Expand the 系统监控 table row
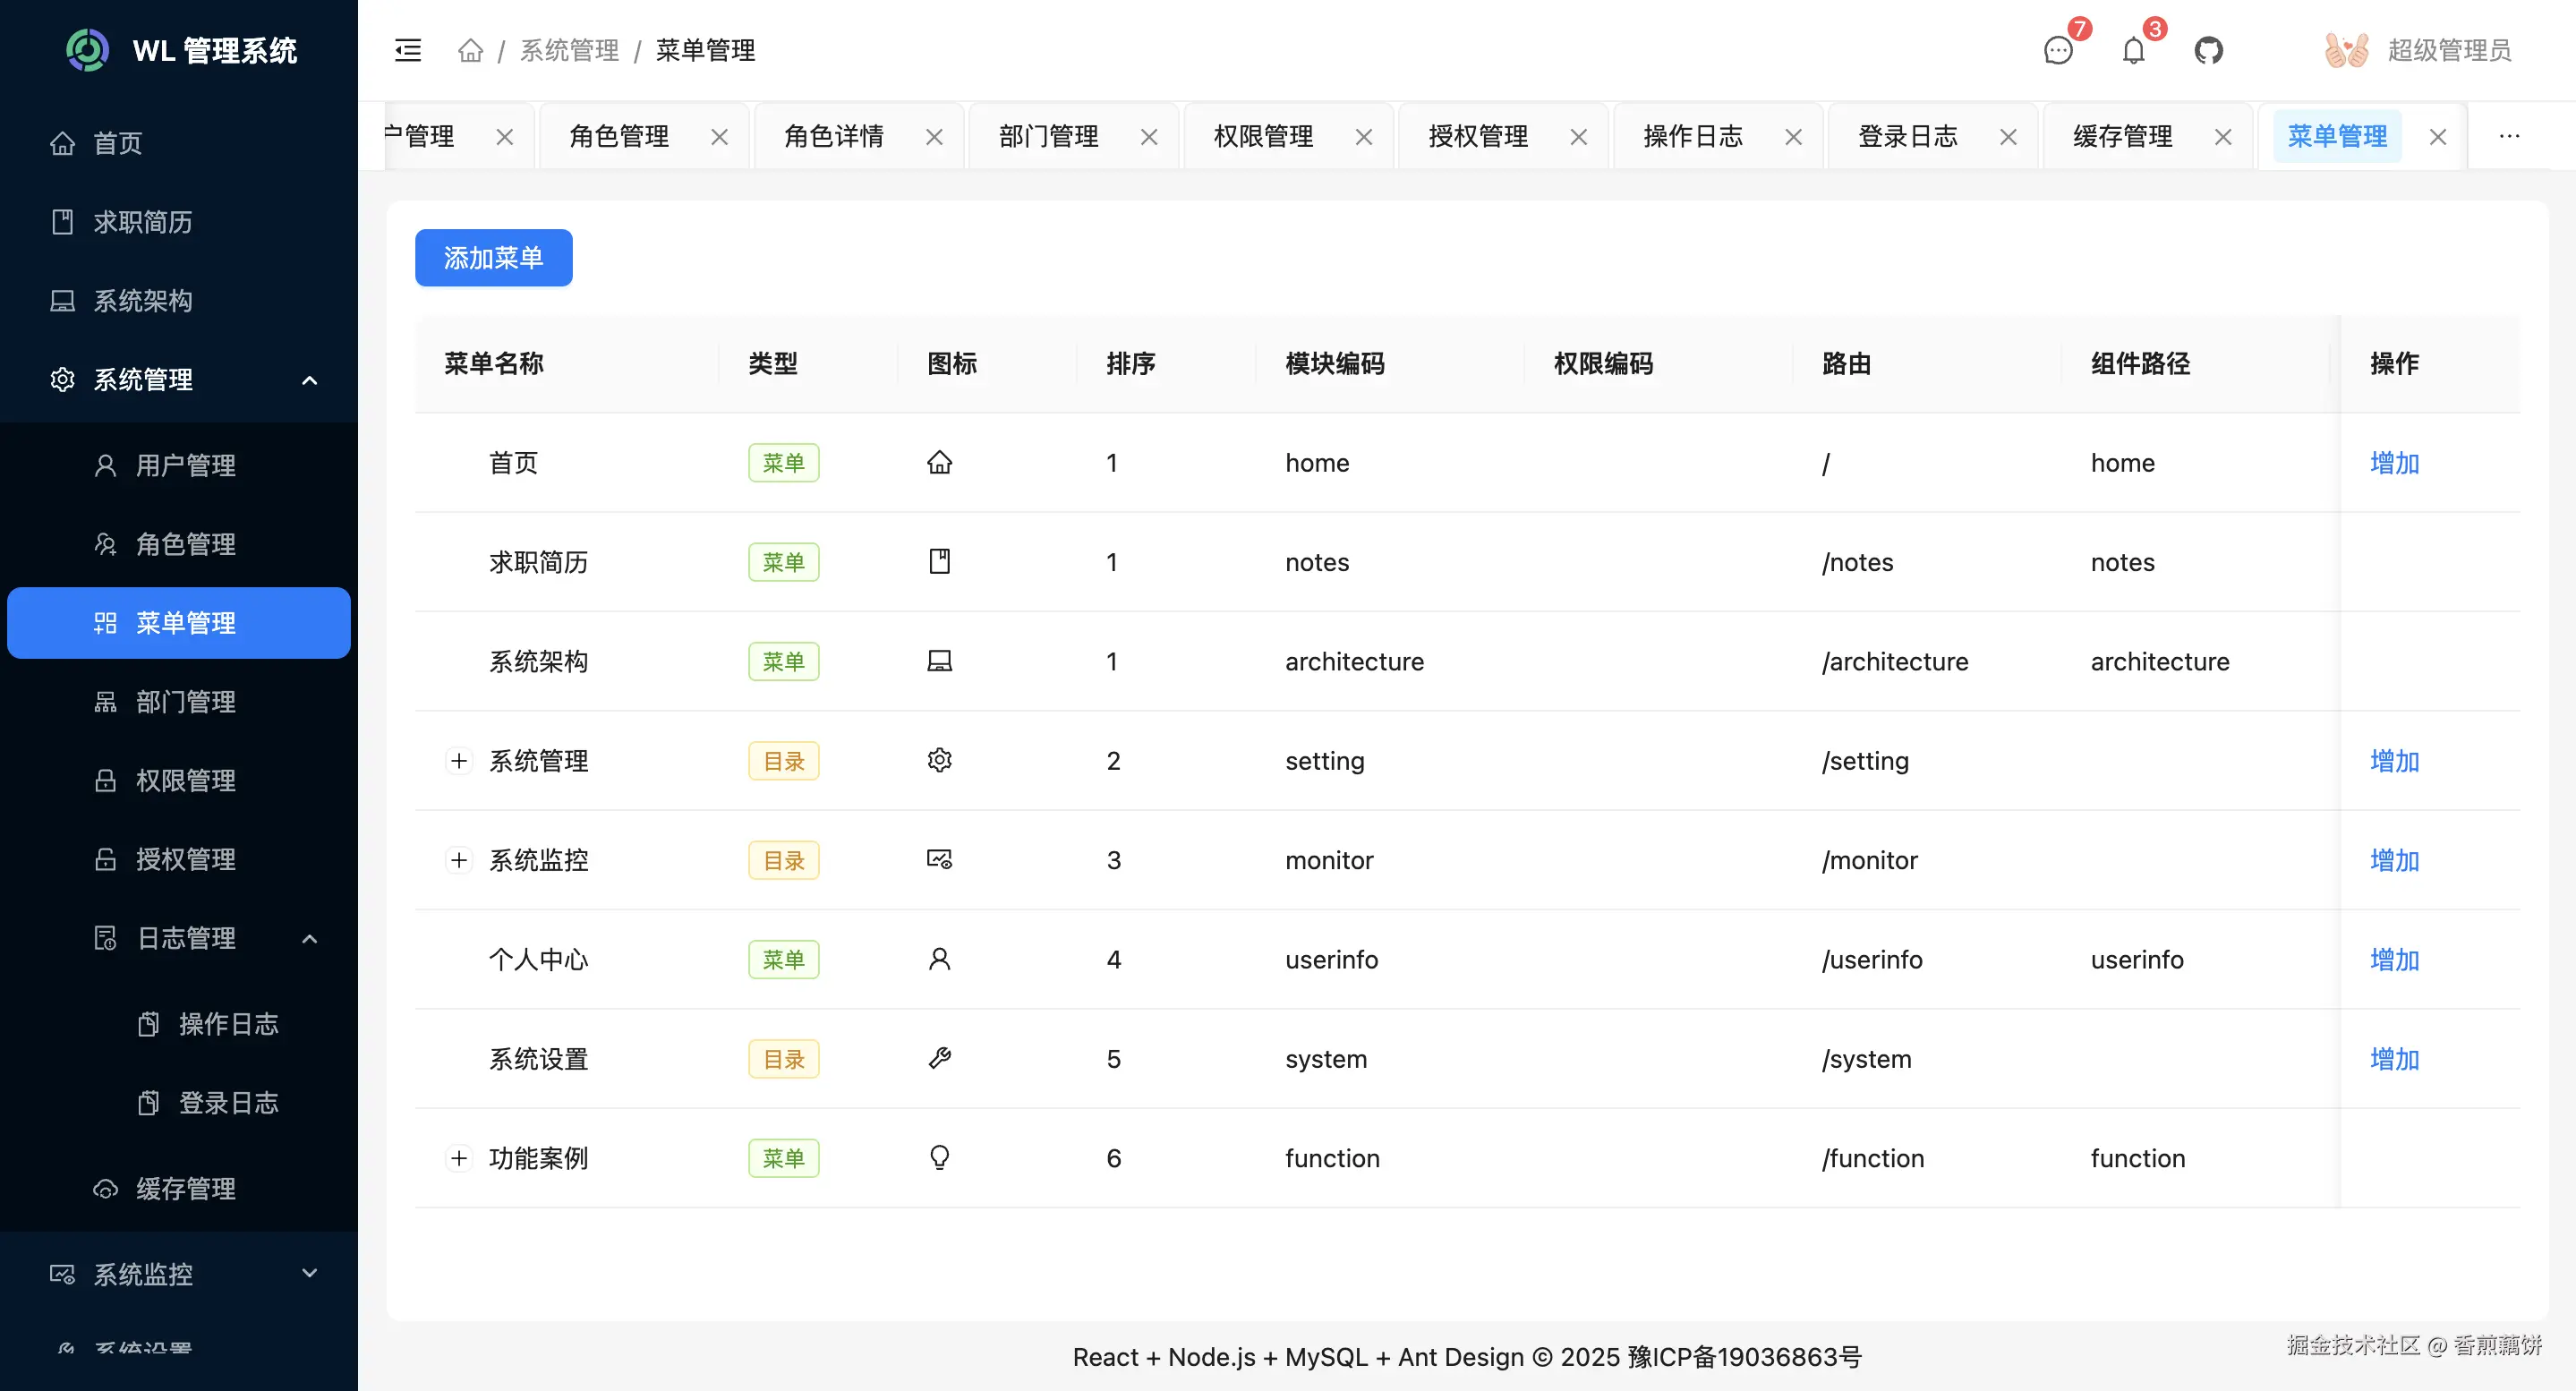This screenshot has height=1391, width=2576. (x=459, y=860)
